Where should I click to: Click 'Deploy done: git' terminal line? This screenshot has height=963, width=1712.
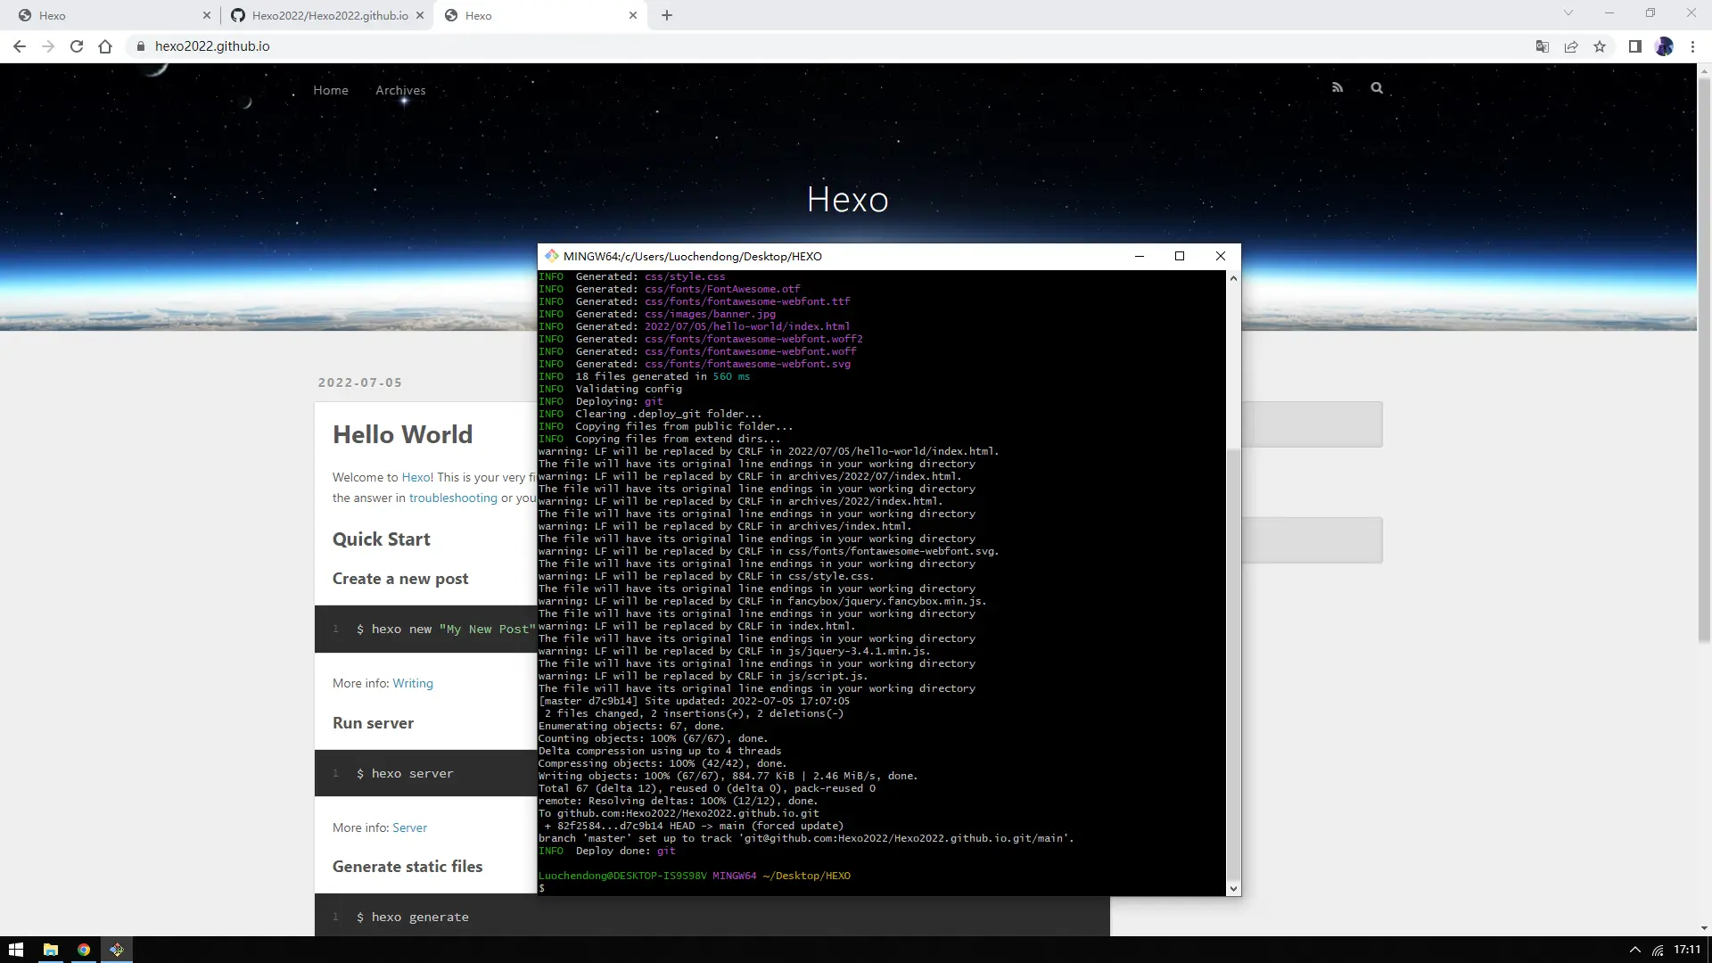click(x=607, y=851)
